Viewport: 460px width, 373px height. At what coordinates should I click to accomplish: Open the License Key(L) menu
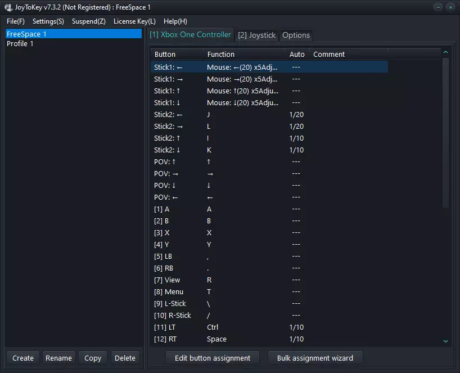pyautogui.click(x=134, y=21)
